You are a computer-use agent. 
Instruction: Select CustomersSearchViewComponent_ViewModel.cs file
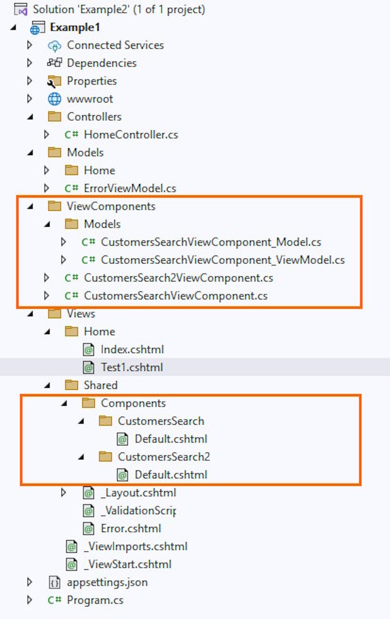pyautogui.click(x=222, y=260)
